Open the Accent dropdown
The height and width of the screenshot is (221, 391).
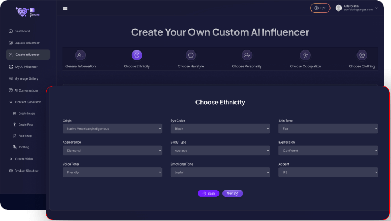click(x=328, y=172)
